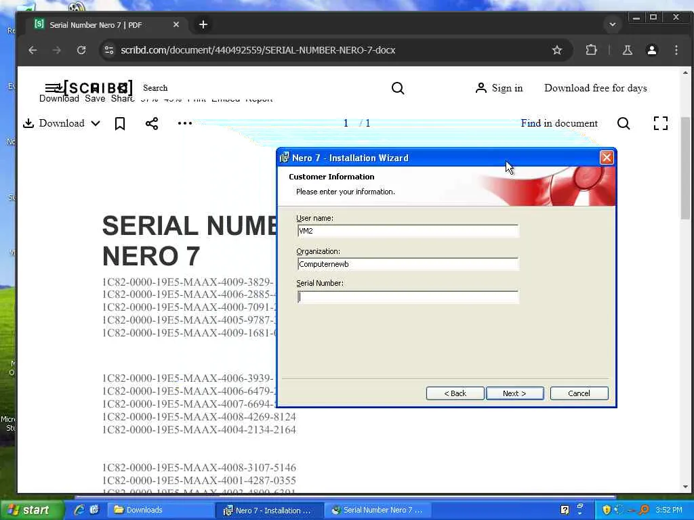This screenshot has width=694, height=520.
Task: Click Find in document
Action: (559, 123)
